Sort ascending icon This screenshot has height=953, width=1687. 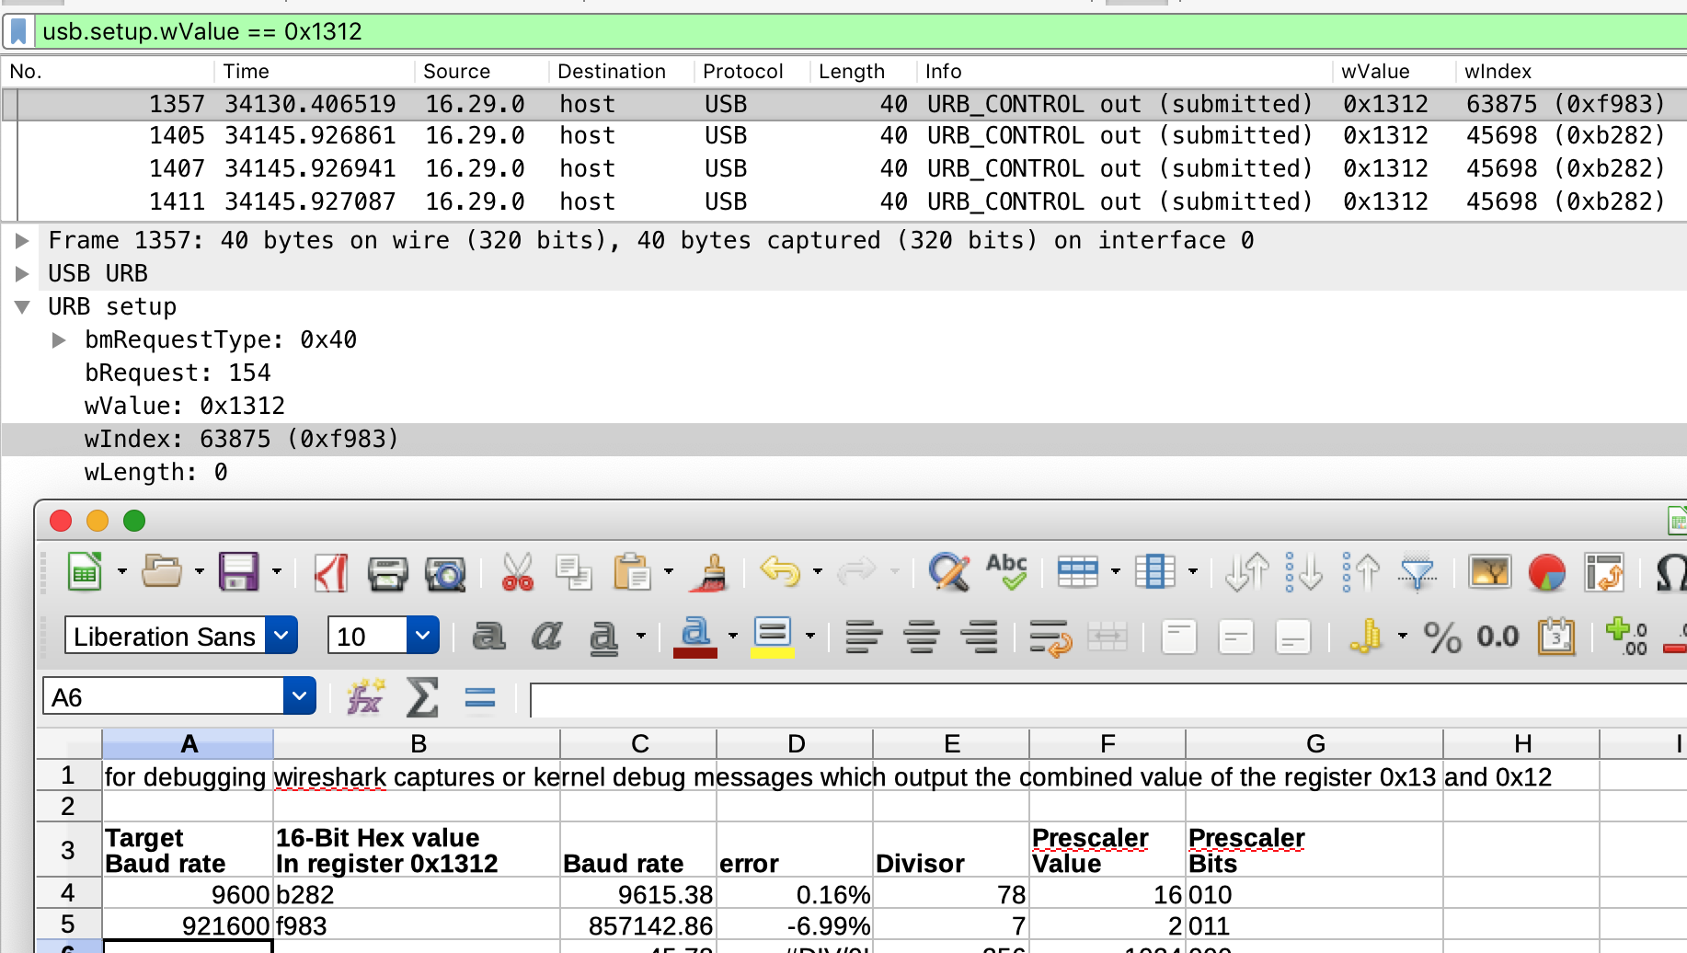1304,571
